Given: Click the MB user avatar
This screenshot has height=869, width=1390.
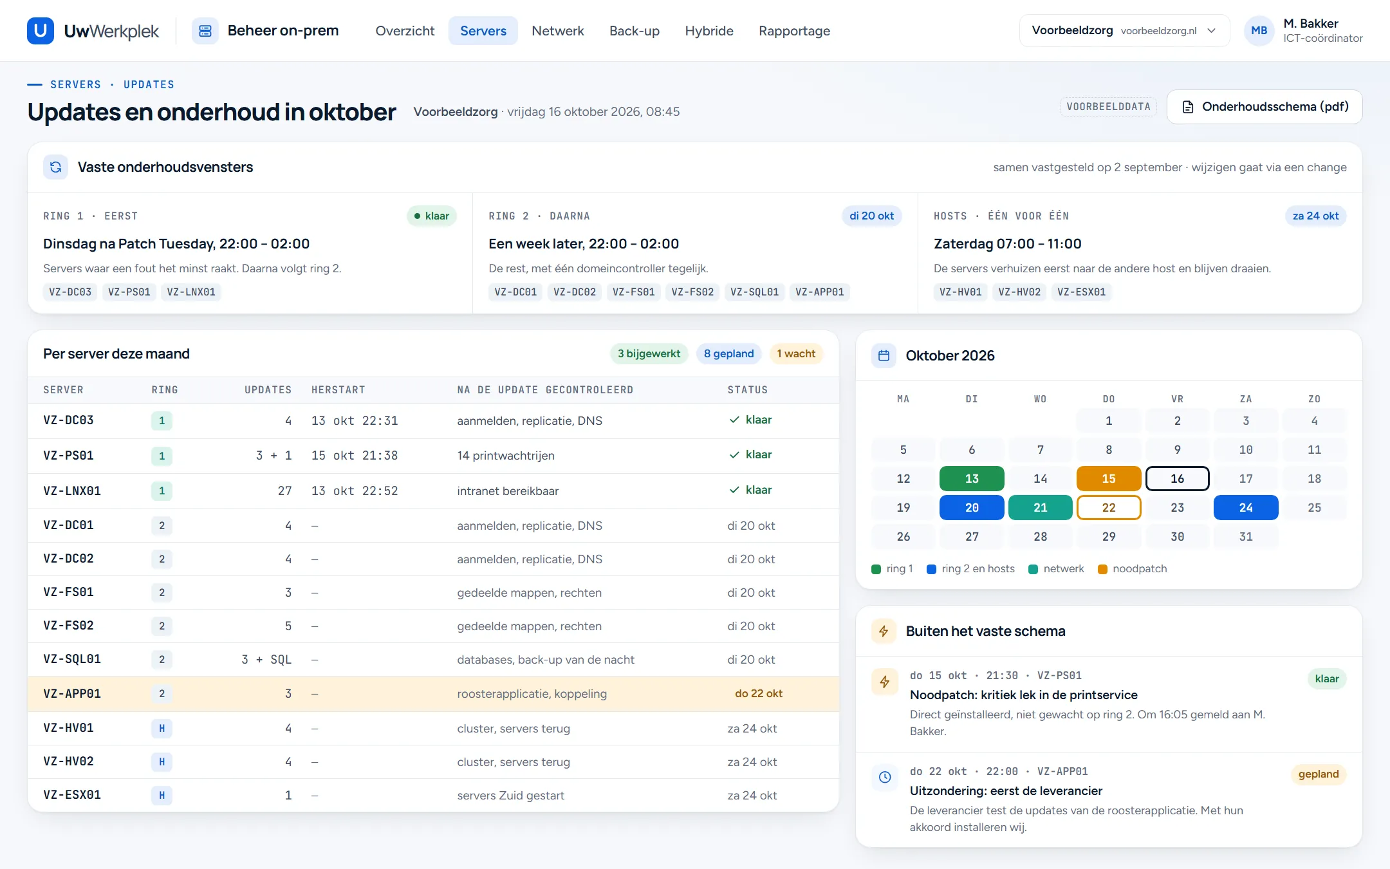Looking at the screenshot, I should pos(1259,30).
